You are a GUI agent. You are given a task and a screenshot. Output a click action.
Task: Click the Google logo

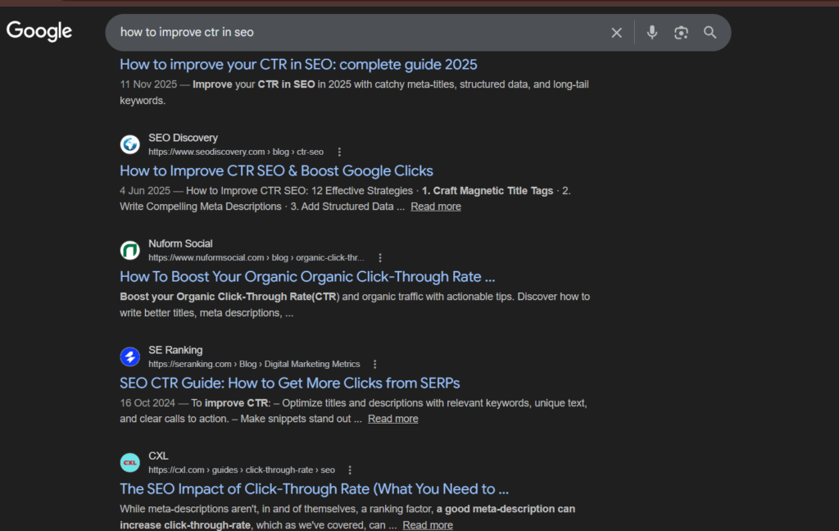39,31
